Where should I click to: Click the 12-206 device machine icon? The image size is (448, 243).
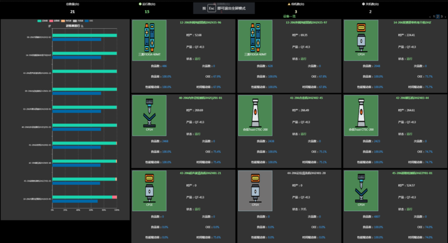pyautogui.click(x=149, y=40)
